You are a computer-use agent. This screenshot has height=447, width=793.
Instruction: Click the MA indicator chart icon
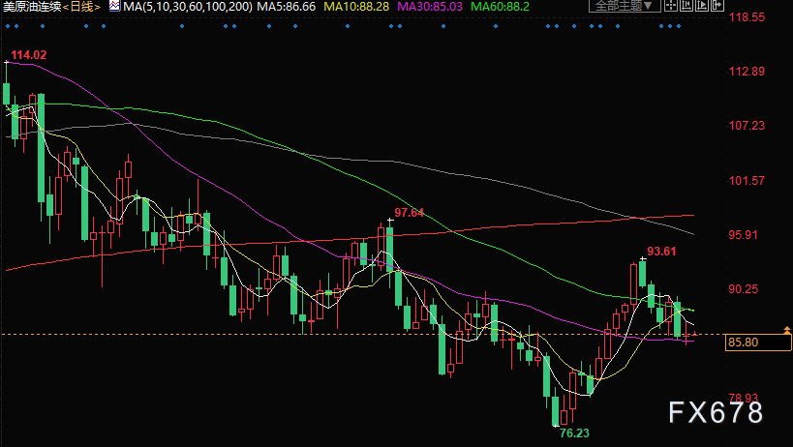click(115, 6)
